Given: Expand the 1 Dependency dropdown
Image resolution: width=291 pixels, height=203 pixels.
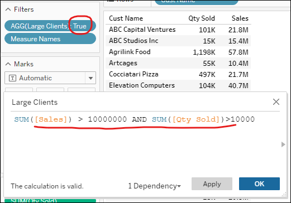Looking at the screenshot, I should (154, 186).
